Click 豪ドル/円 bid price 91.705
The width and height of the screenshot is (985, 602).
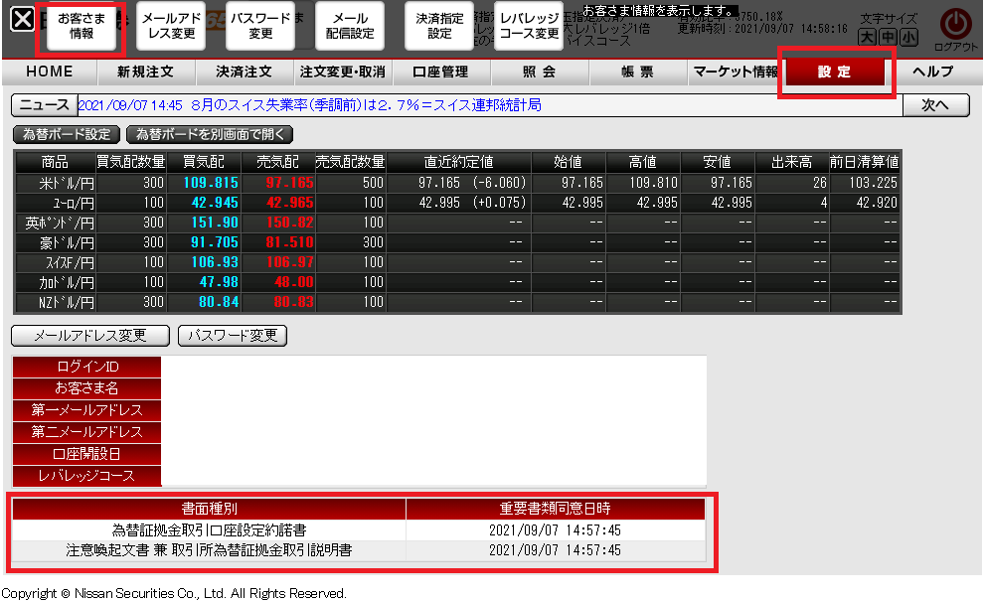[215, 242]
